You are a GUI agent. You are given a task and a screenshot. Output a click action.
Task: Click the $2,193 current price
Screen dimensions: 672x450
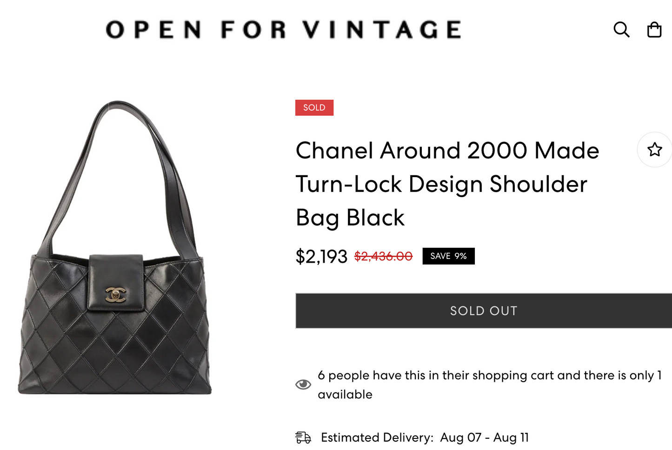click(321, 256)
